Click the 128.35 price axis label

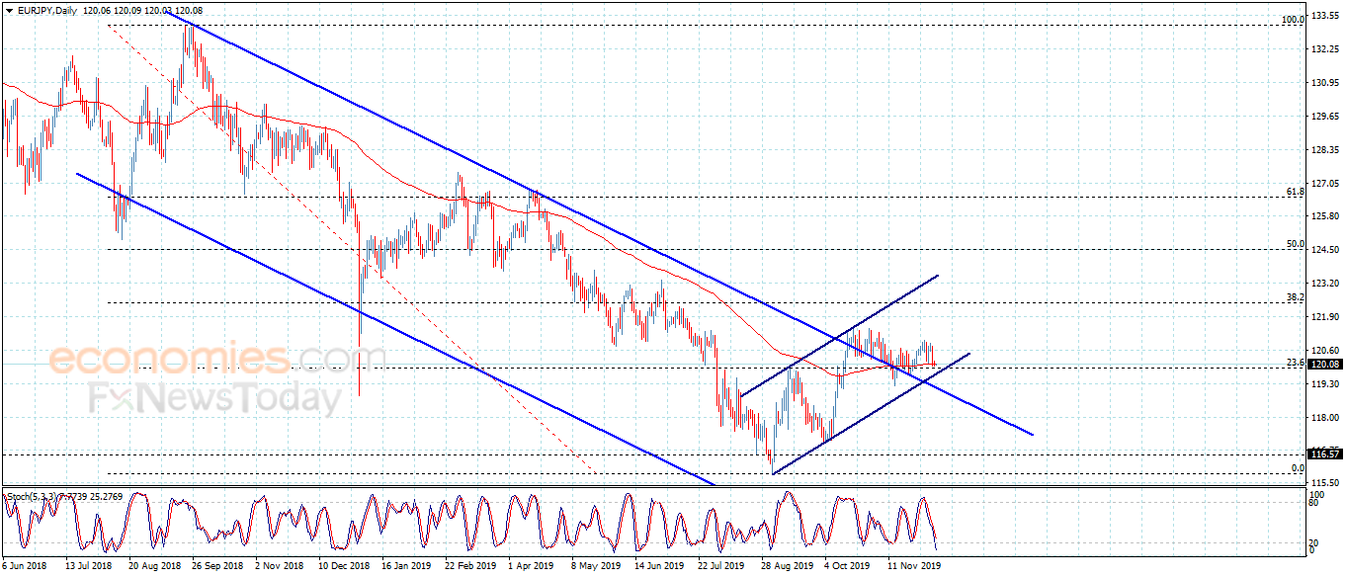(1324, 150)
